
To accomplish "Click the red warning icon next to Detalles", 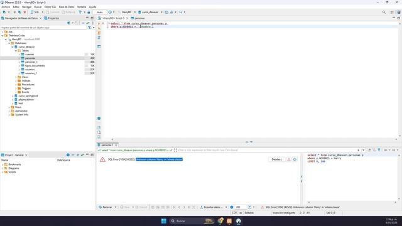I will click(289, 159).
